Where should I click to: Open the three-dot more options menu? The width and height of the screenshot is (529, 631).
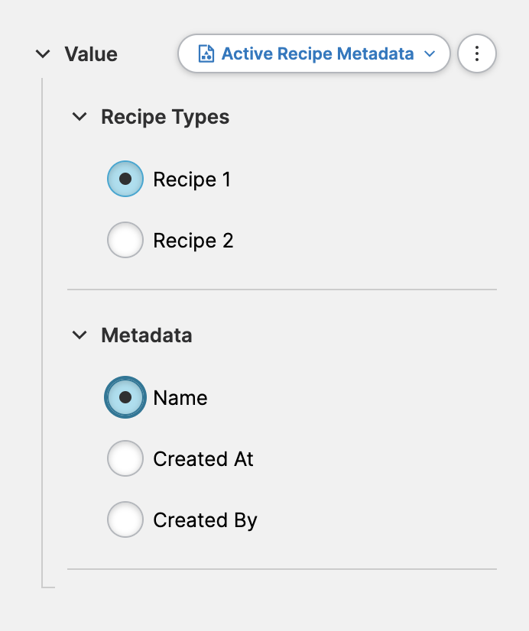[x=477, y=54]
